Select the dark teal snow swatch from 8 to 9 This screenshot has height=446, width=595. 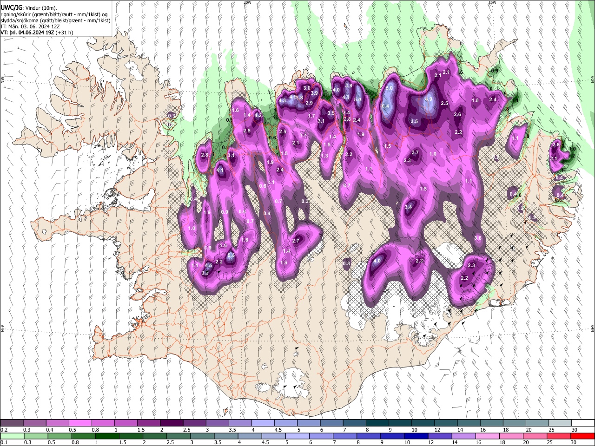[x=377, y=423]
